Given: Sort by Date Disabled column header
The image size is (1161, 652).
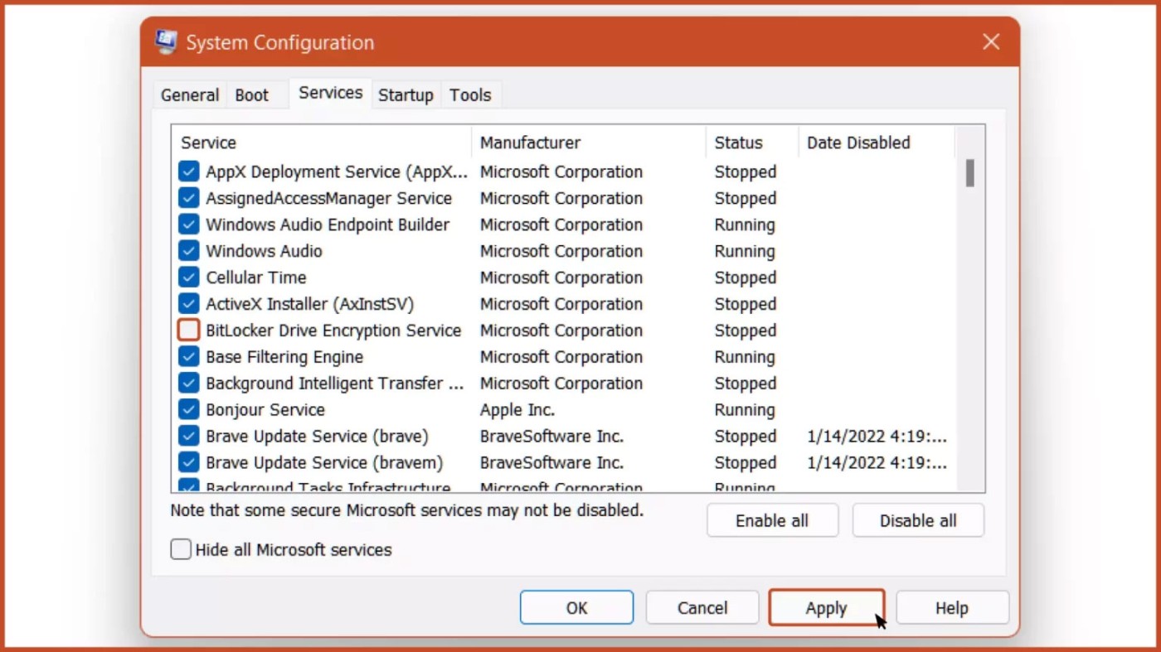Looking at the screenshot, I should (x=877, y=142).
